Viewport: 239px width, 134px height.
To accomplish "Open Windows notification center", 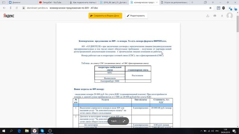I will [x=234, y=131].
